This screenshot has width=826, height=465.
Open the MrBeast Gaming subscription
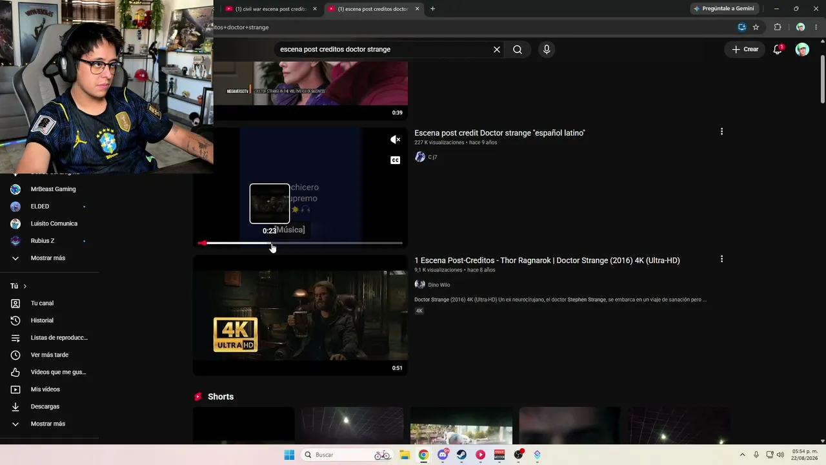click(53, 189)
